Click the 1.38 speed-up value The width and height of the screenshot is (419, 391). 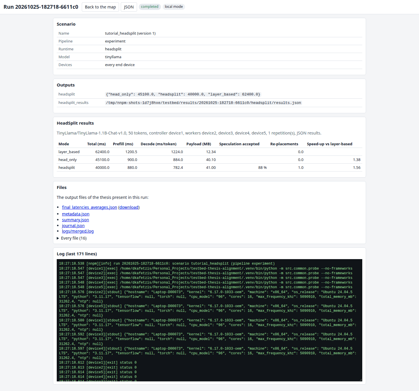357,160
